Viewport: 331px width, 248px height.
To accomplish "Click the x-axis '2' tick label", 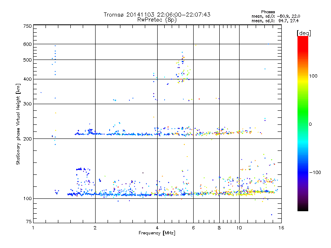I will coord(95,228).
